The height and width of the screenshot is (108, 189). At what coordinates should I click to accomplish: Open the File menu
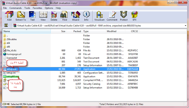click(5, 8)
